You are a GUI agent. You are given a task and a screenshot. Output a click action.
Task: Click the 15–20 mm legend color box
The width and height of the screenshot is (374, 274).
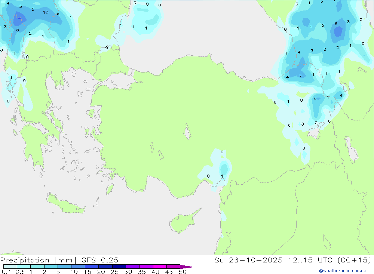[92, 267]
